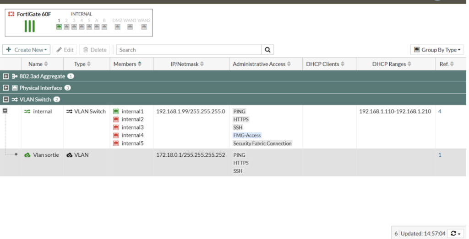Select the WAN2 port icon
This screenshot has height=239, width=469.
click(144, 27)
